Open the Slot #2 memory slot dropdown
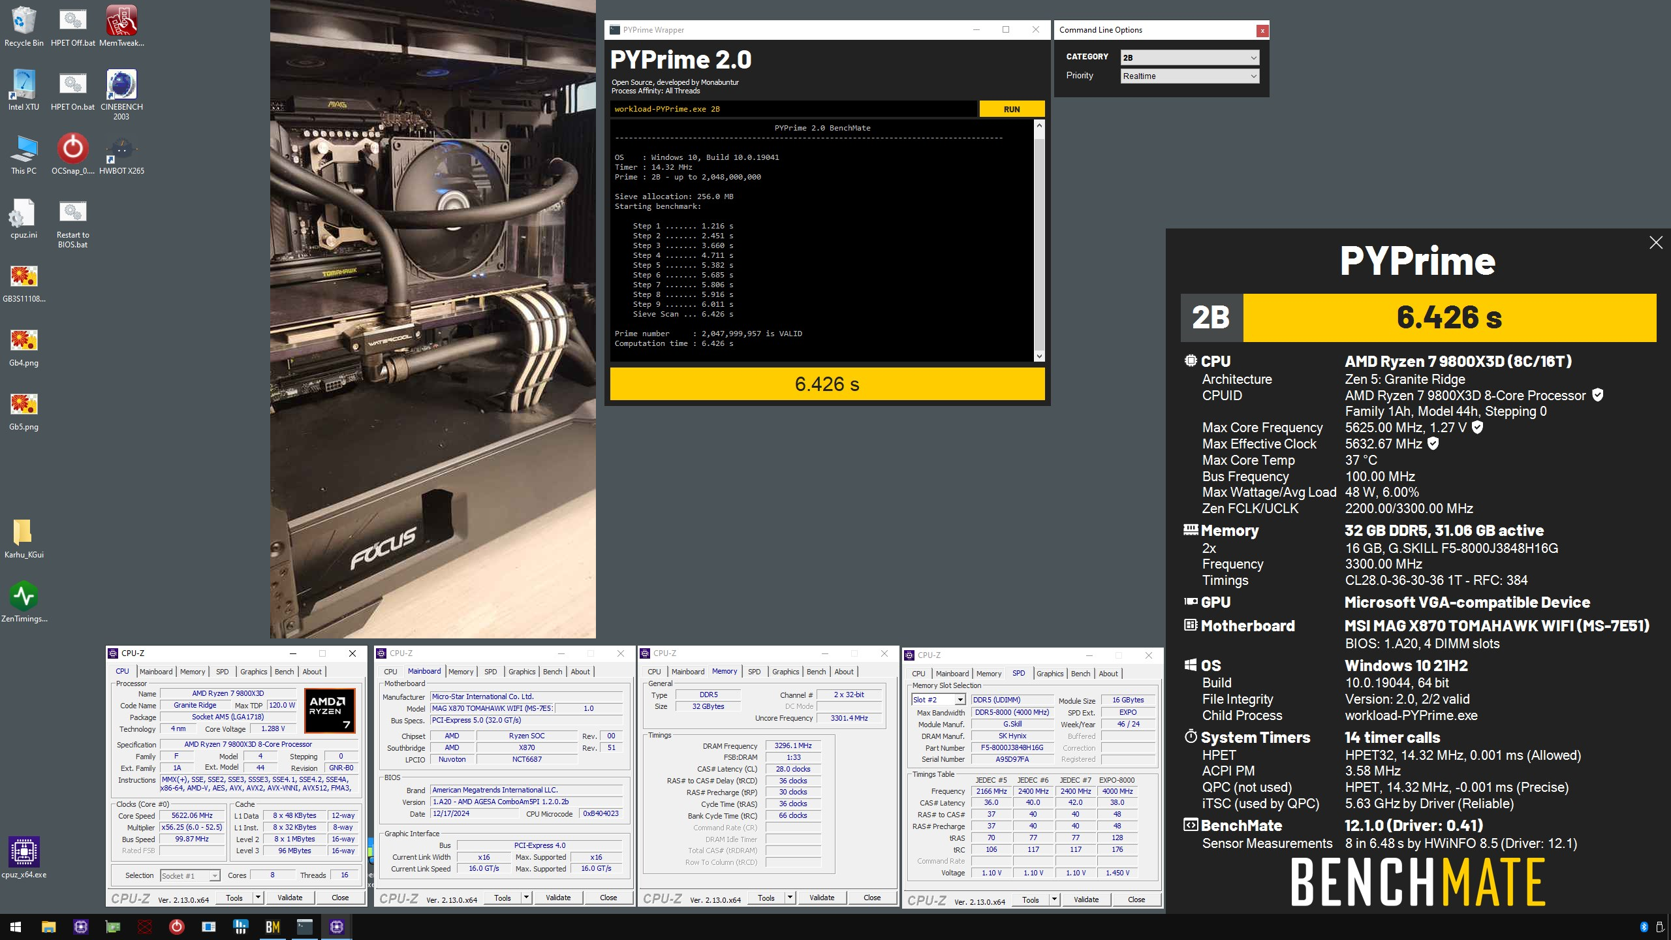This screenshot has width=1671, height=940. pos(938,700)
